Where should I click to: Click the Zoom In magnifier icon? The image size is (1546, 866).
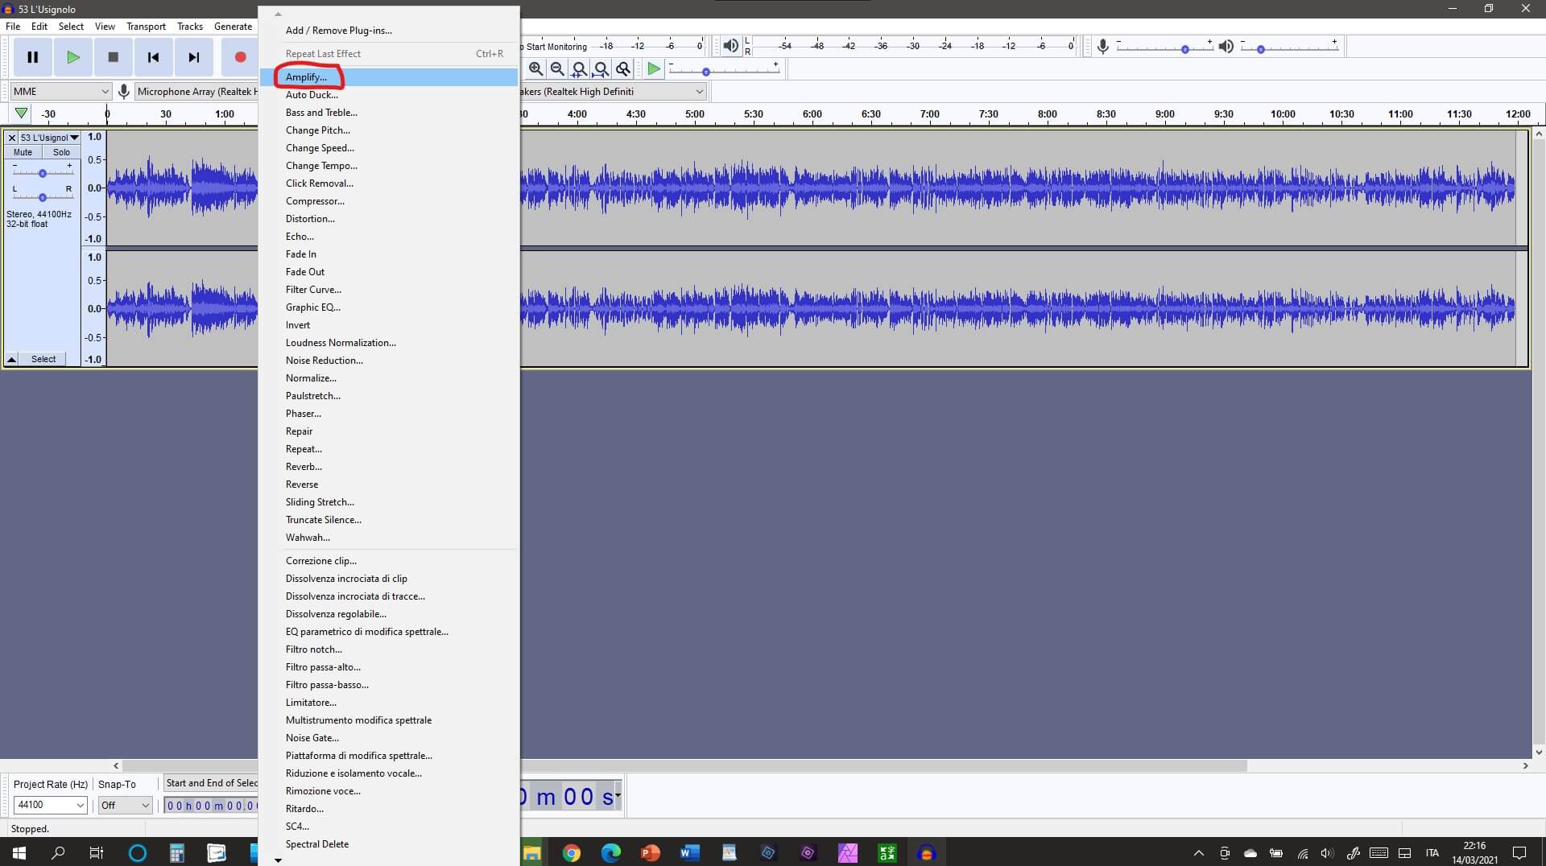(x=535, y=69)
